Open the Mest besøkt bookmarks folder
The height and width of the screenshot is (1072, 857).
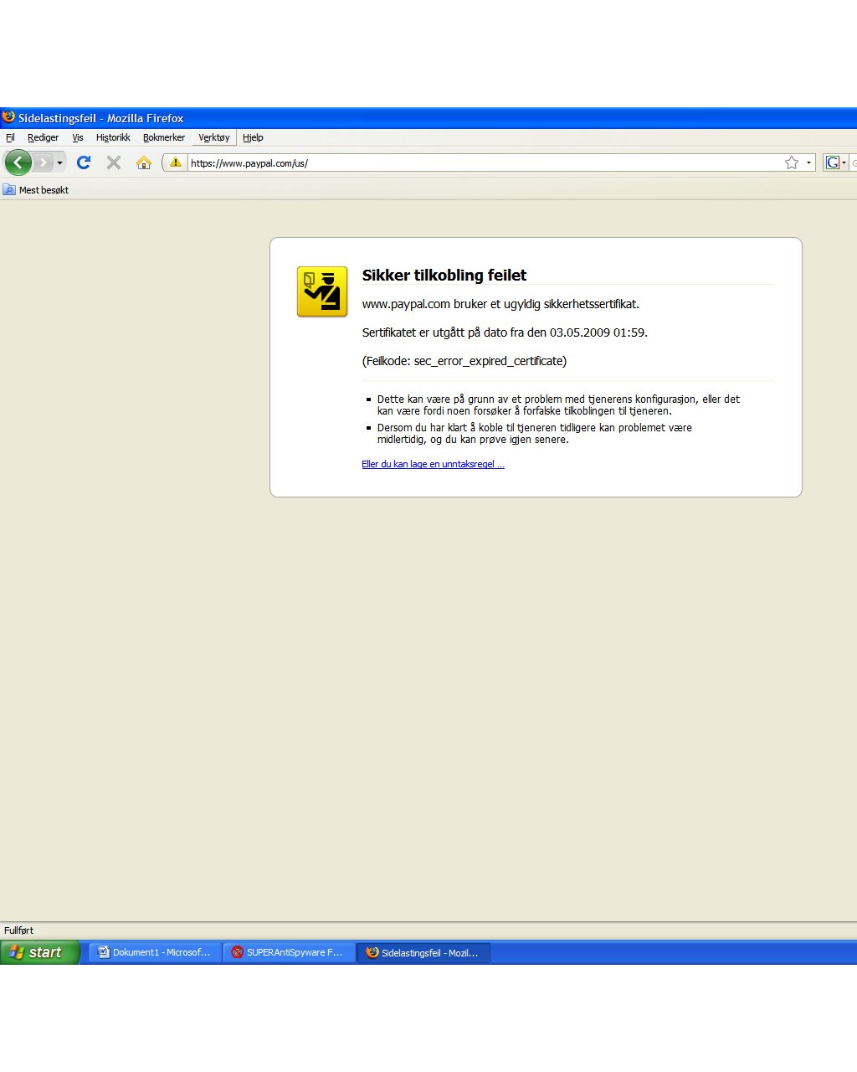point(36,190)
